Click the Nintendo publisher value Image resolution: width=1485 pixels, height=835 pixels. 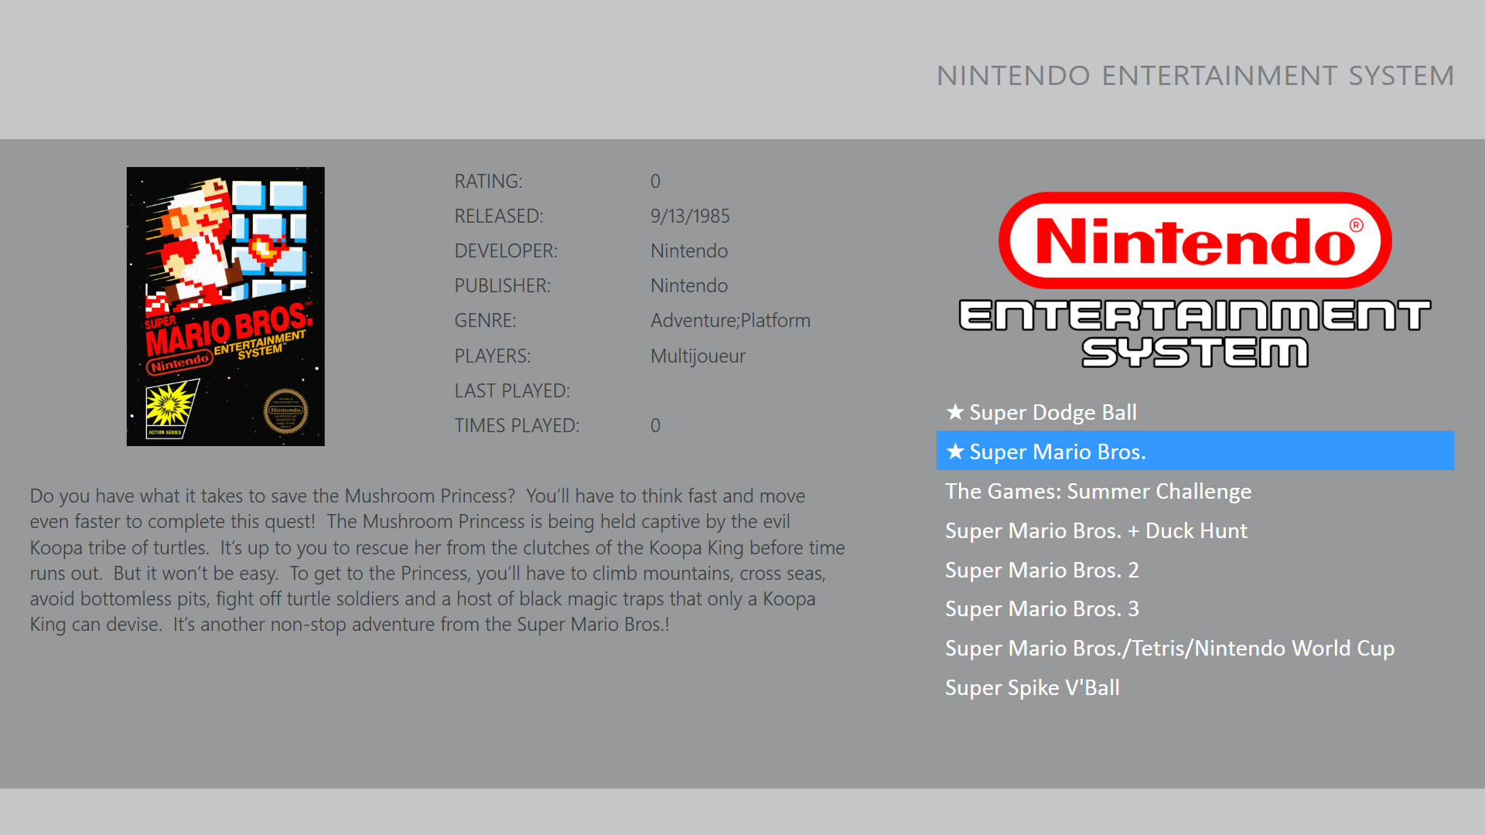(x=688, y=286)
